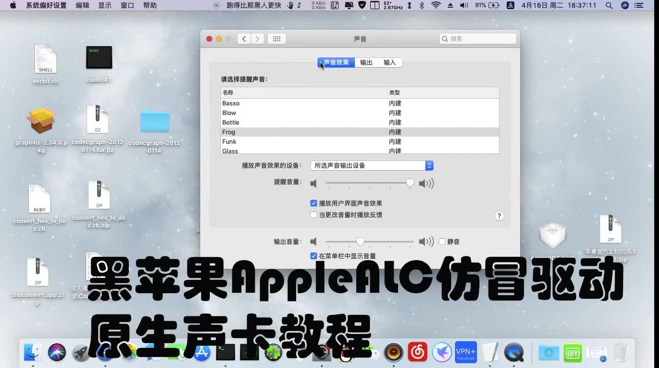Select codecgraph-20120114 folder on desktop
This screenshot has height=368, width=659.
(155, 131)
